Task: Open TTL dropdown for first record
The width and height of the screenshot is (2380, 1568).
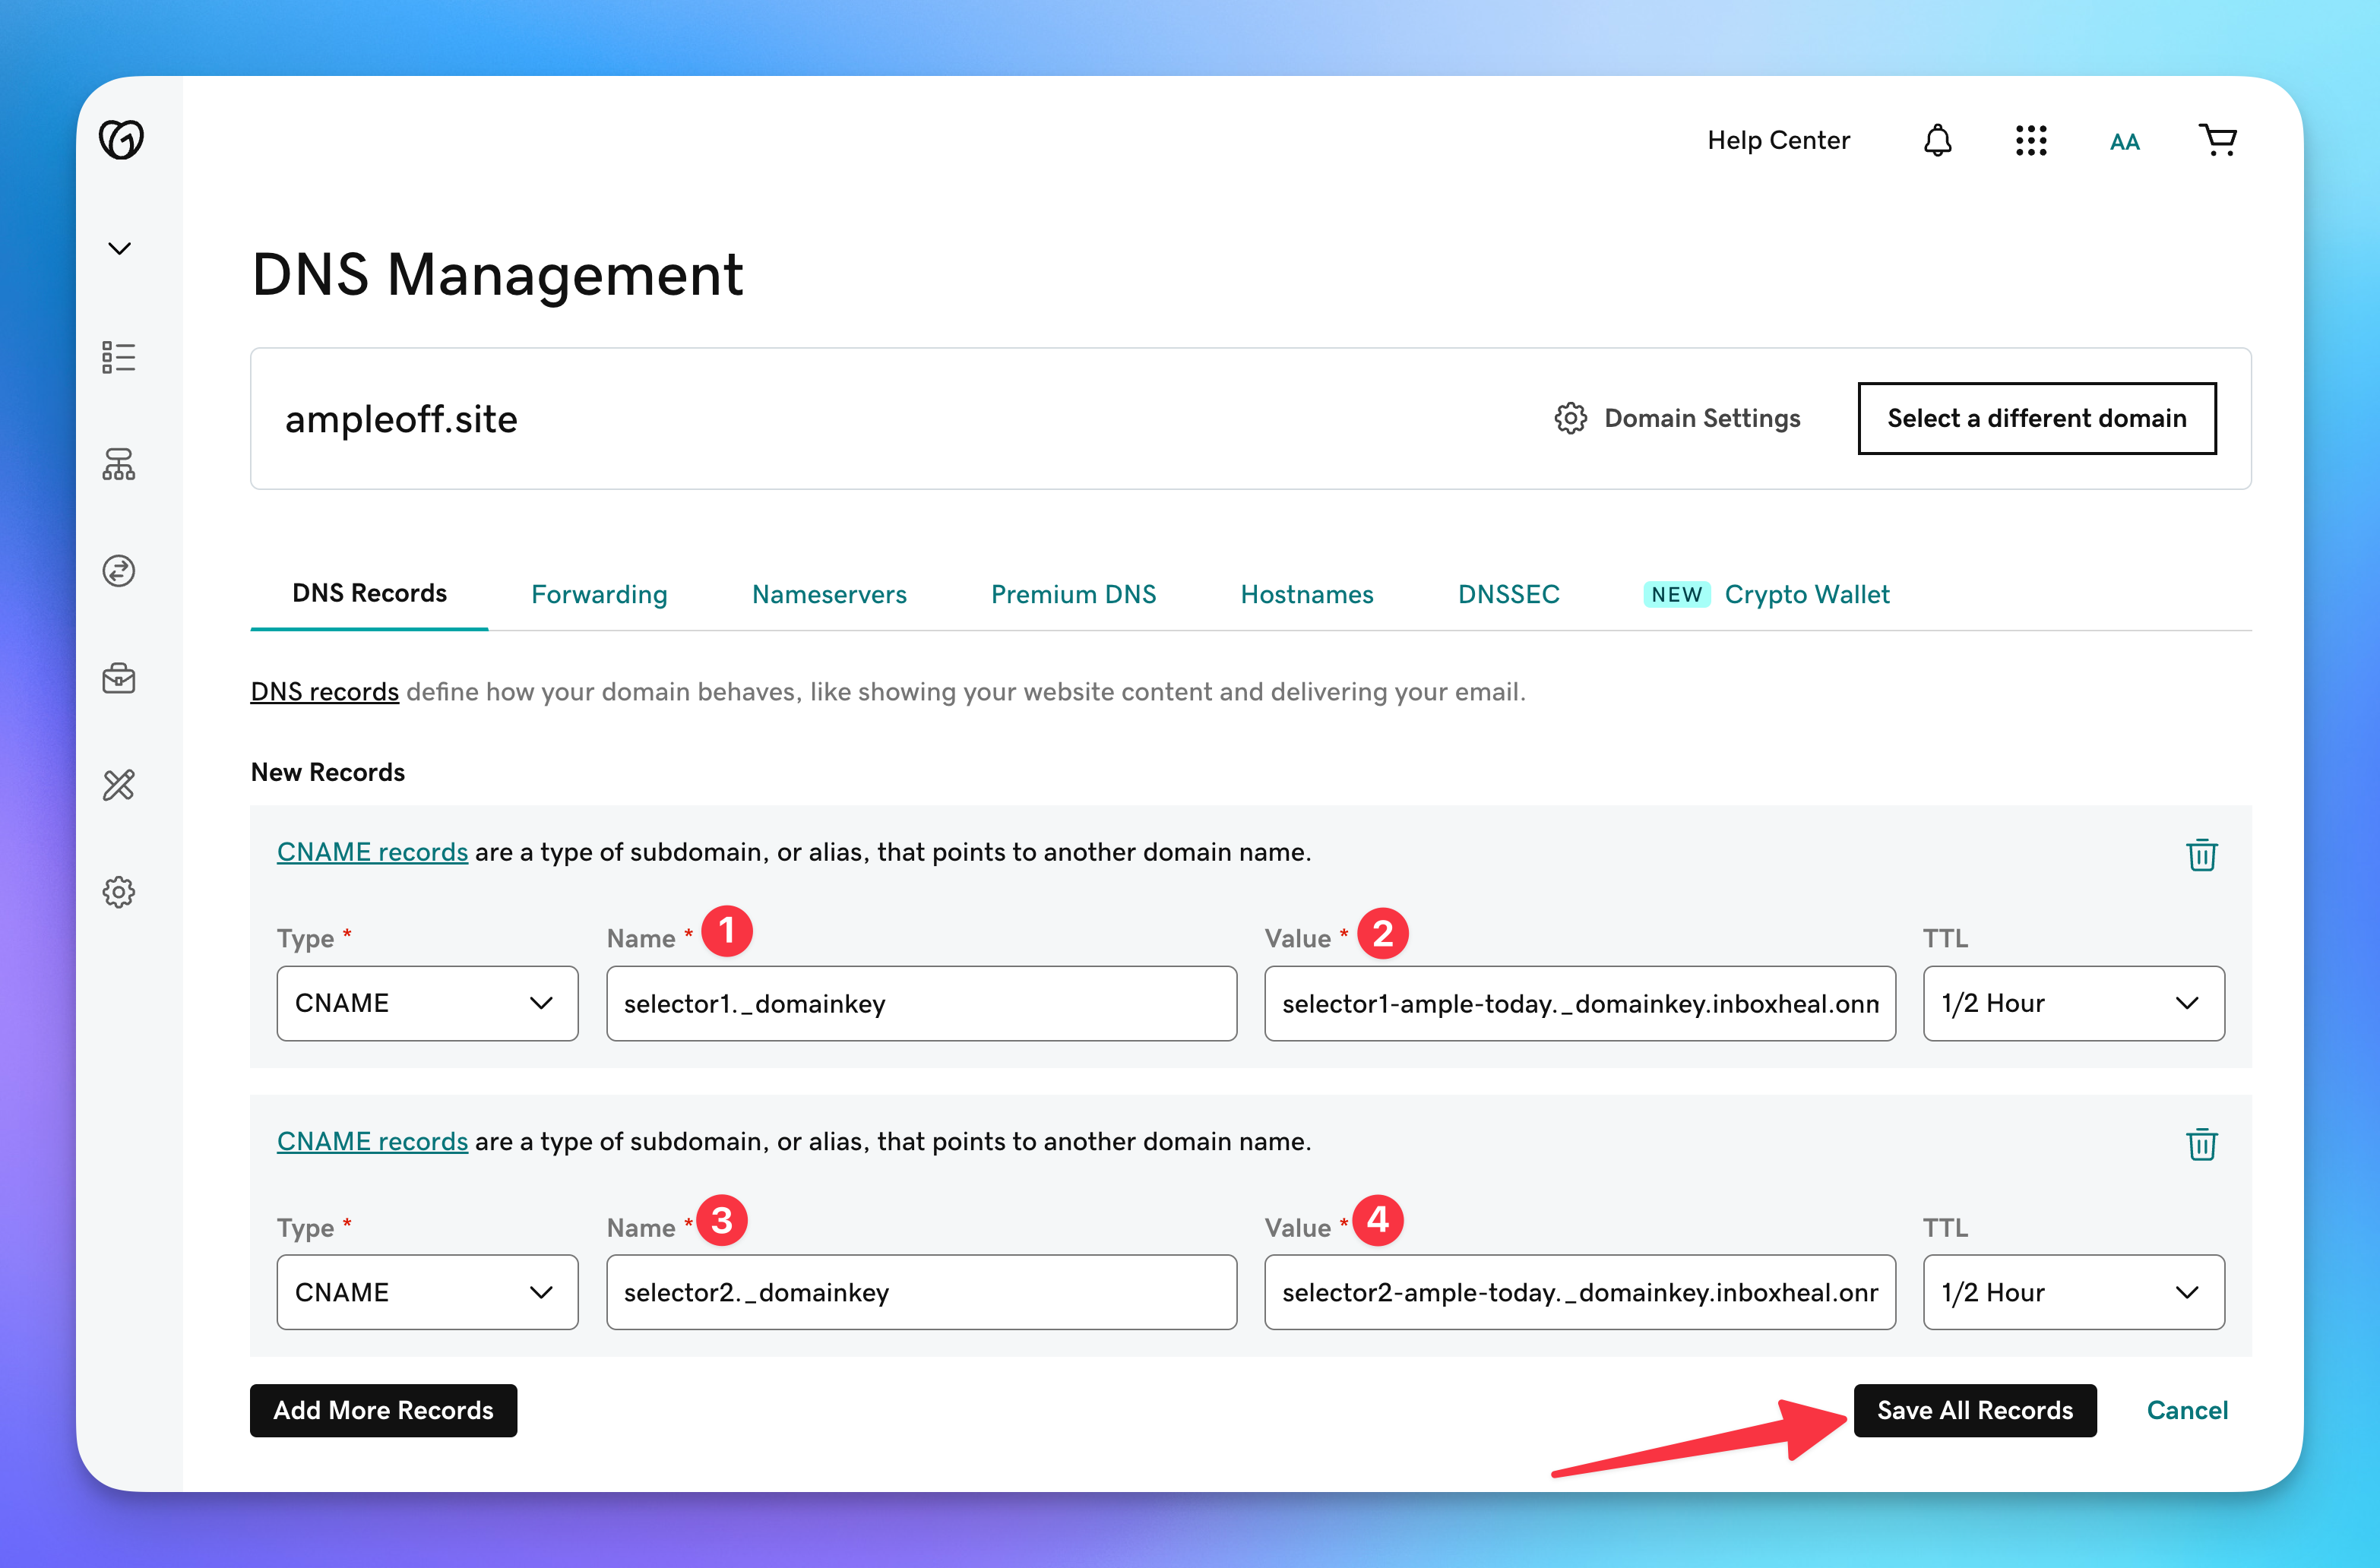Action: point(2073,1003)
